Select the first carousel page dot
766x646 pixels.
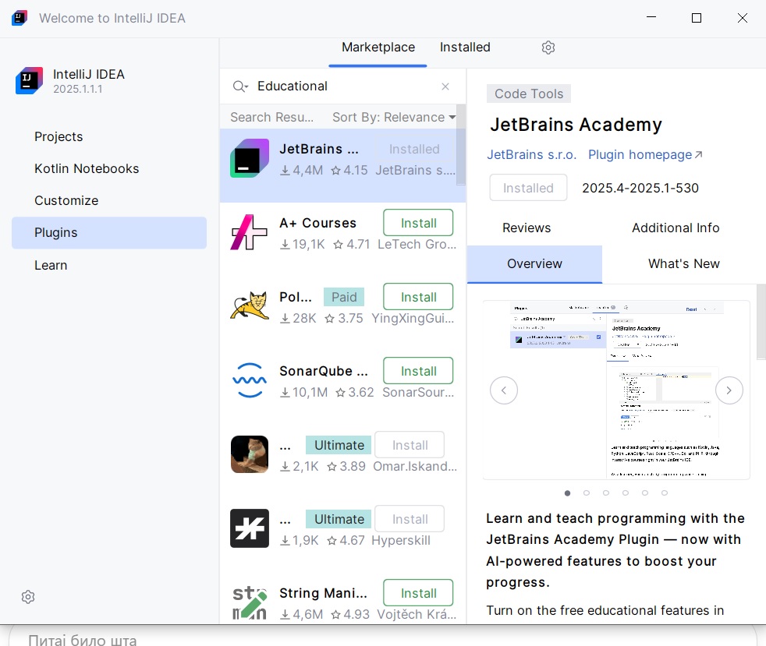[x=567, y=492]
